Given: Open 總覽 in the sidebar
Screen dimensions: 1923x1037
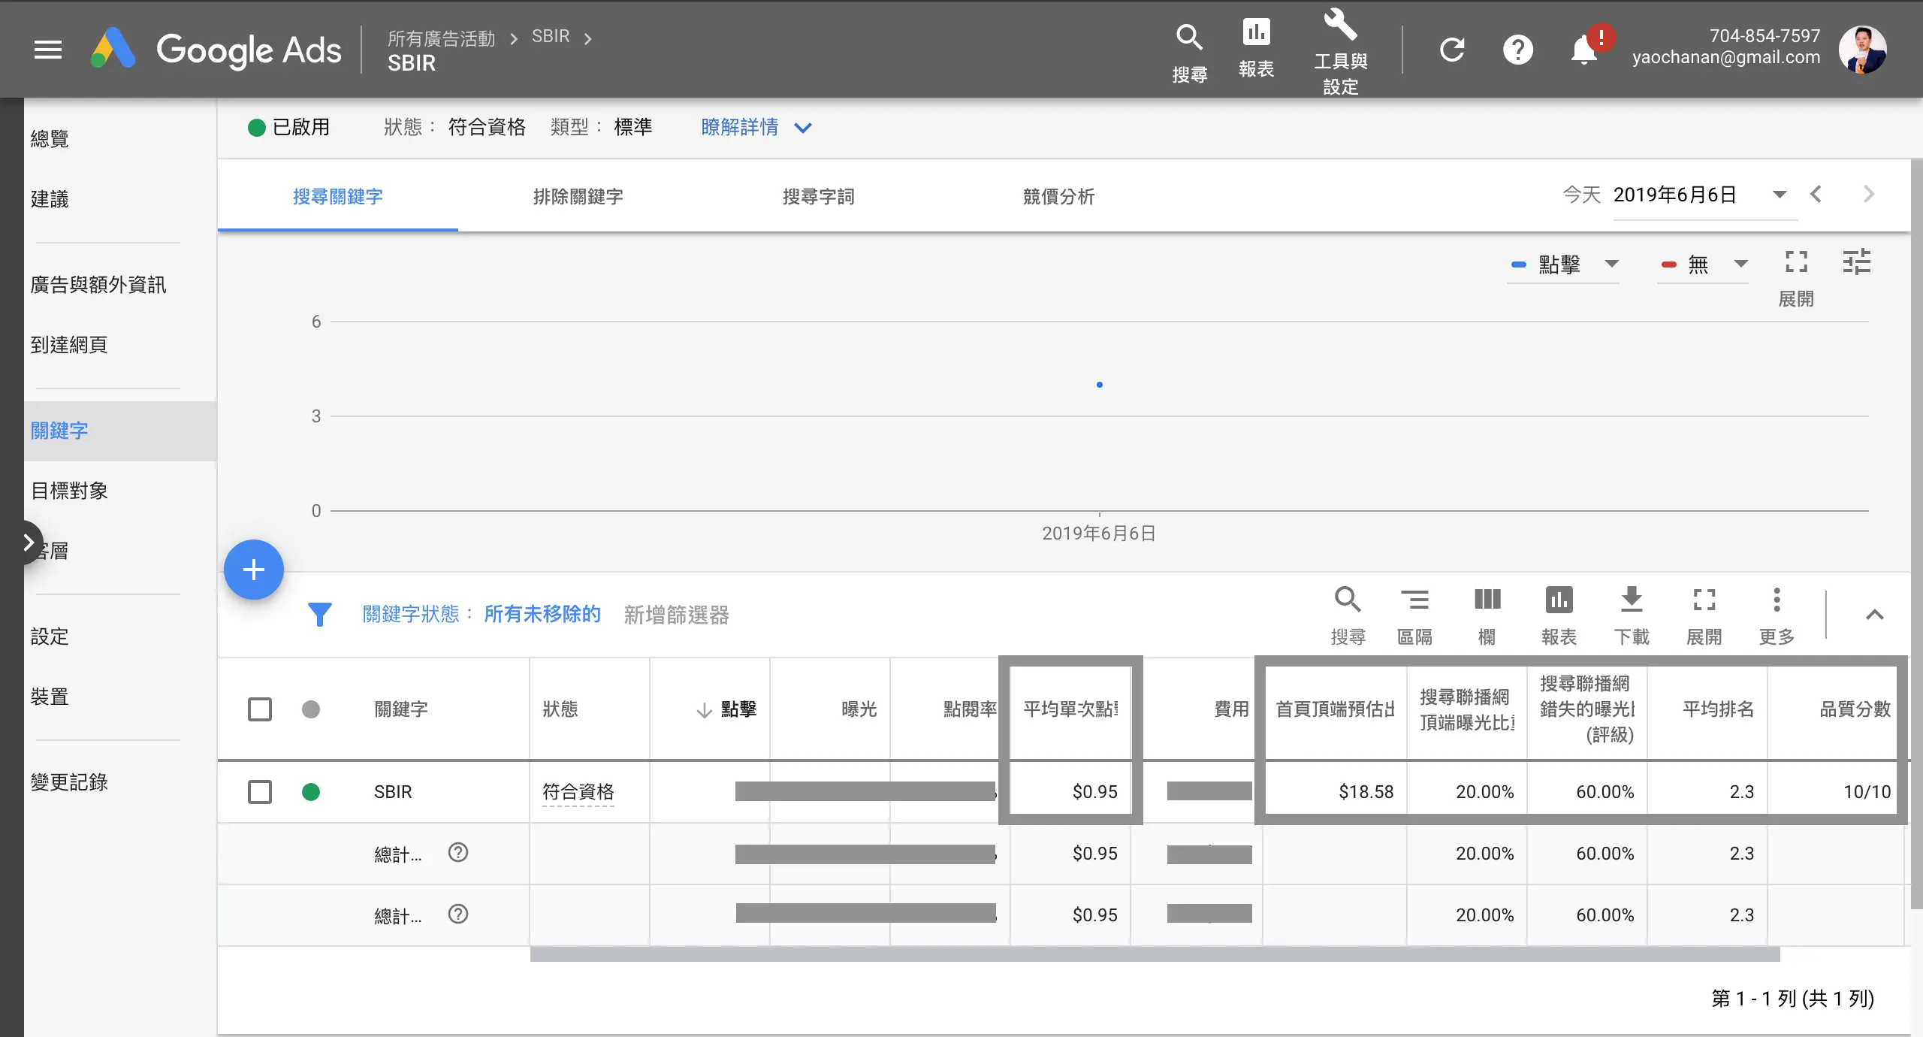Looking at the screenshot, I should pos(50,138).
